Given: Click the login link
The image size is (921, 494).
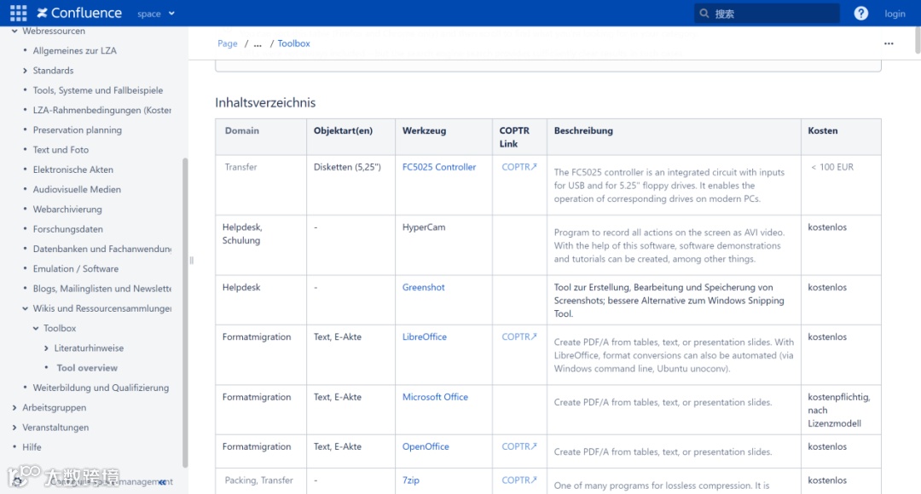Looking at the screenshot, I should (895, 14).
